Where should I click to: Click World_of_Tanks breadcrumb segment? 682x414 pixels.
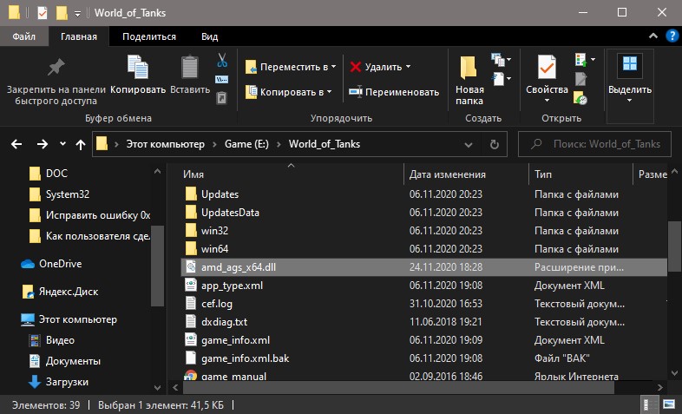(325, 144)
